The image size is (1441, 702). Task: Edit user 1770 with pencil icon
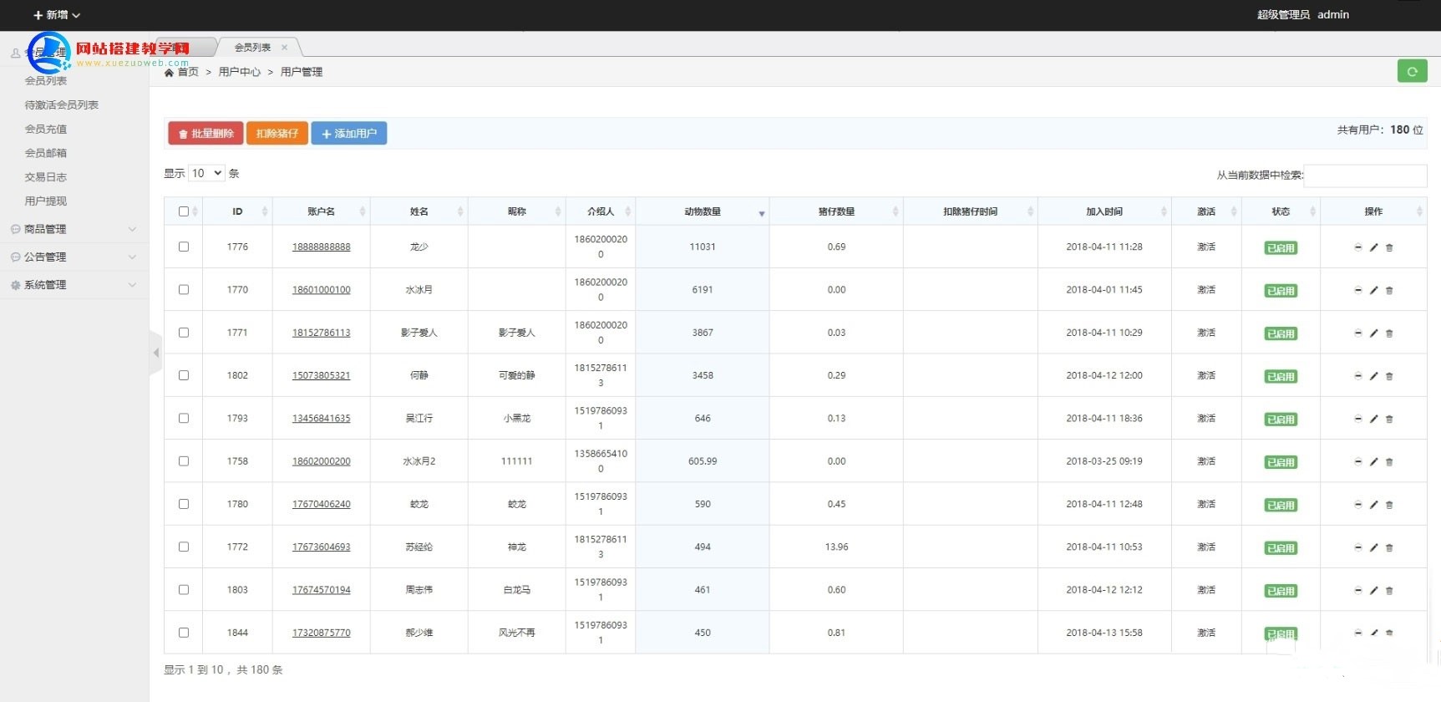pos(1373,290)
